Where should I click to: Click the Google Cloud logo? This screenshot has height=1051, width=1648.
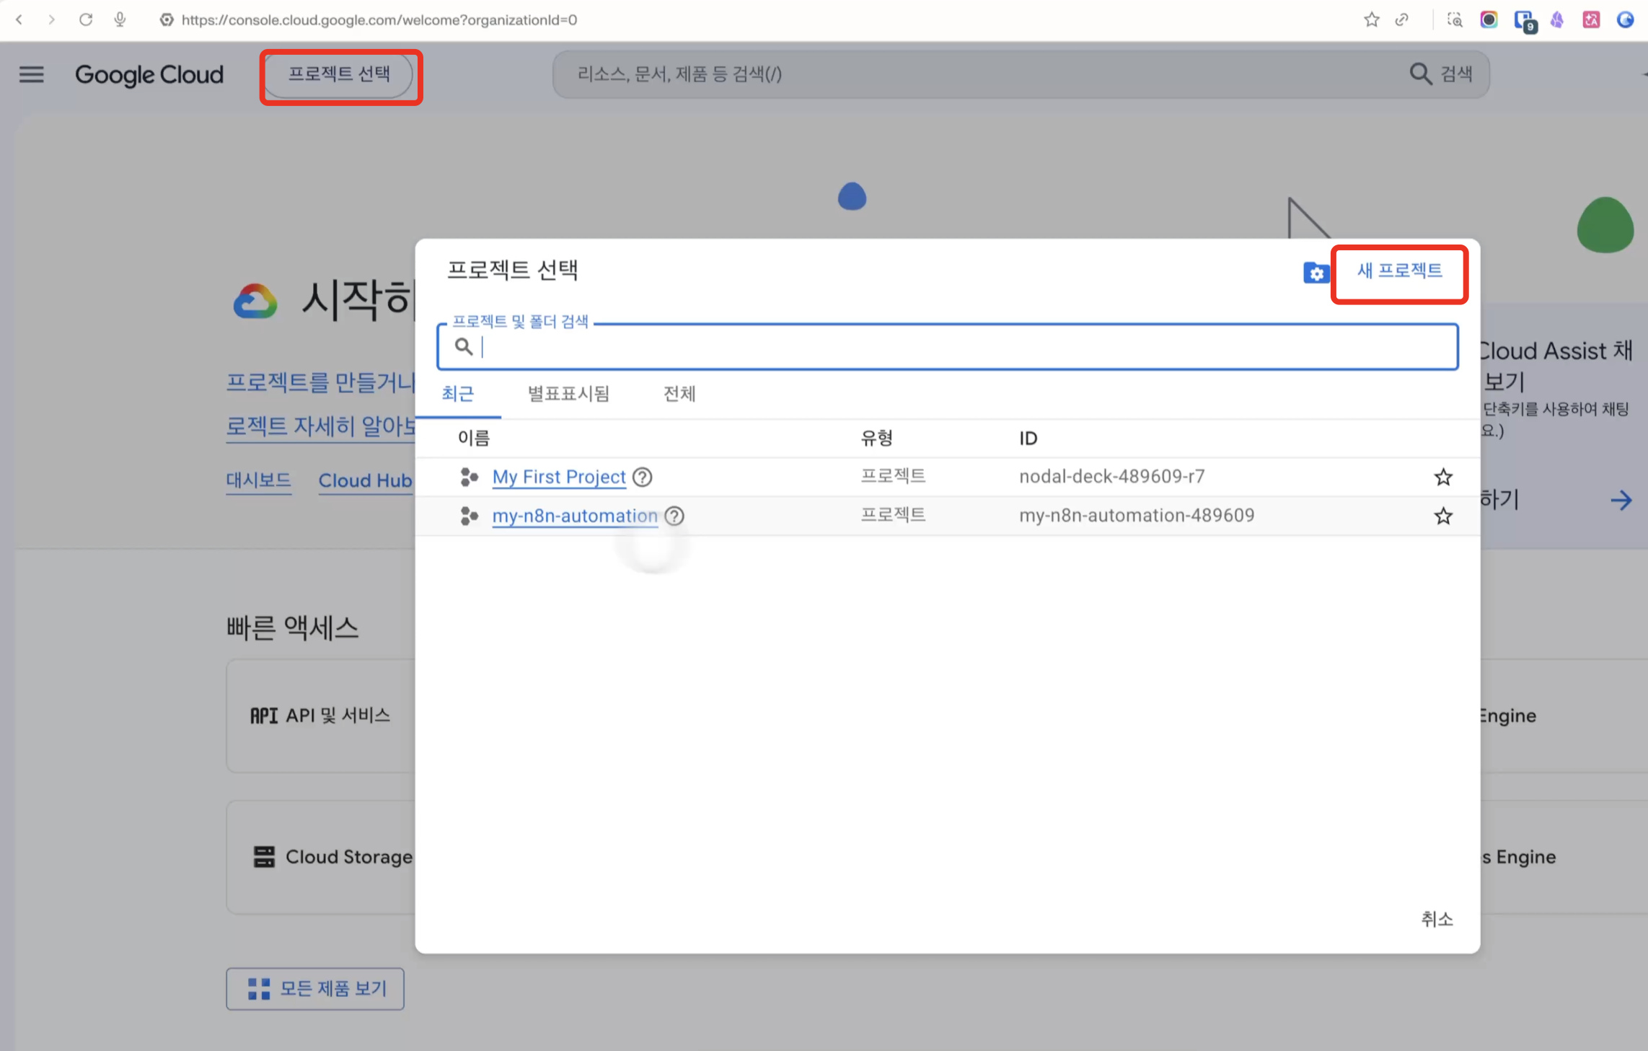(149, 74)
